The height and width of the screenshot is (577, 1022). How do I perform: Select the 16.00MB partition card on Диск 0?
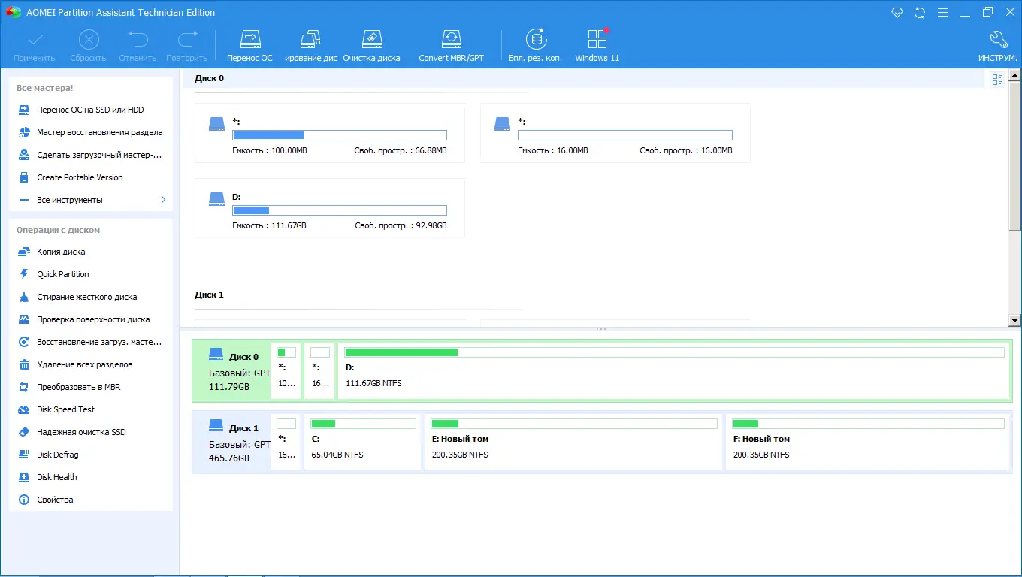[x=615, y=134]
